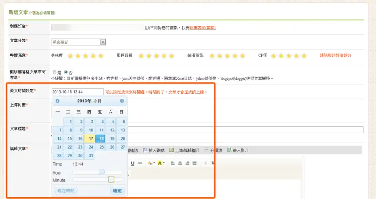Open the text highlight color dropdown
The width and height of the screenshot is (376, 199).
point(163,163)
